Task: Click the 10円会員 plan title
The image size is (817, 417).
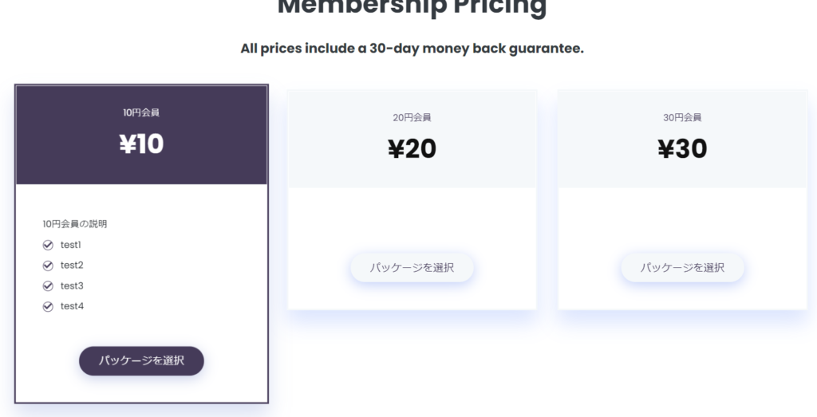Action: pos(141,112)
